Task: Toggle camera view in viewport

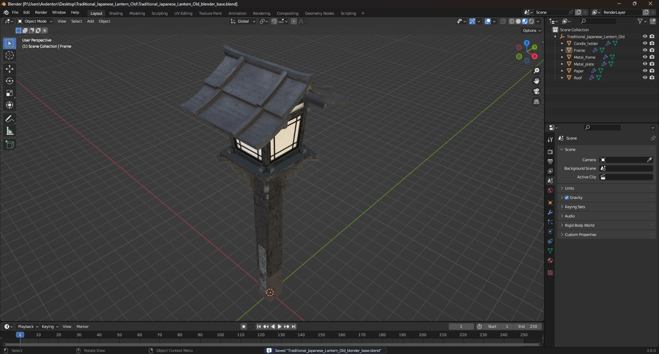Action: [536, 92]
